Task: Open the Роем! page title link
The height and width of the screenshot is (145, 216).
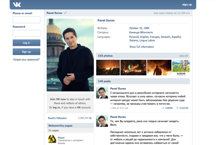Action: pyautogui.click(x=61, y=138)
